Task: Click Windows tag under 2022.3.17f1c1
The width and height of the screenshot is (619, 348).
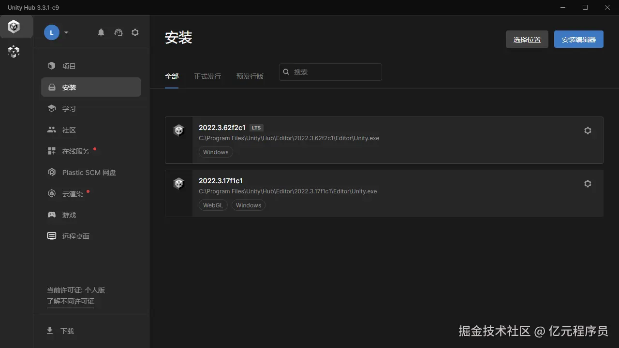Action: click(x=249, y=205)
